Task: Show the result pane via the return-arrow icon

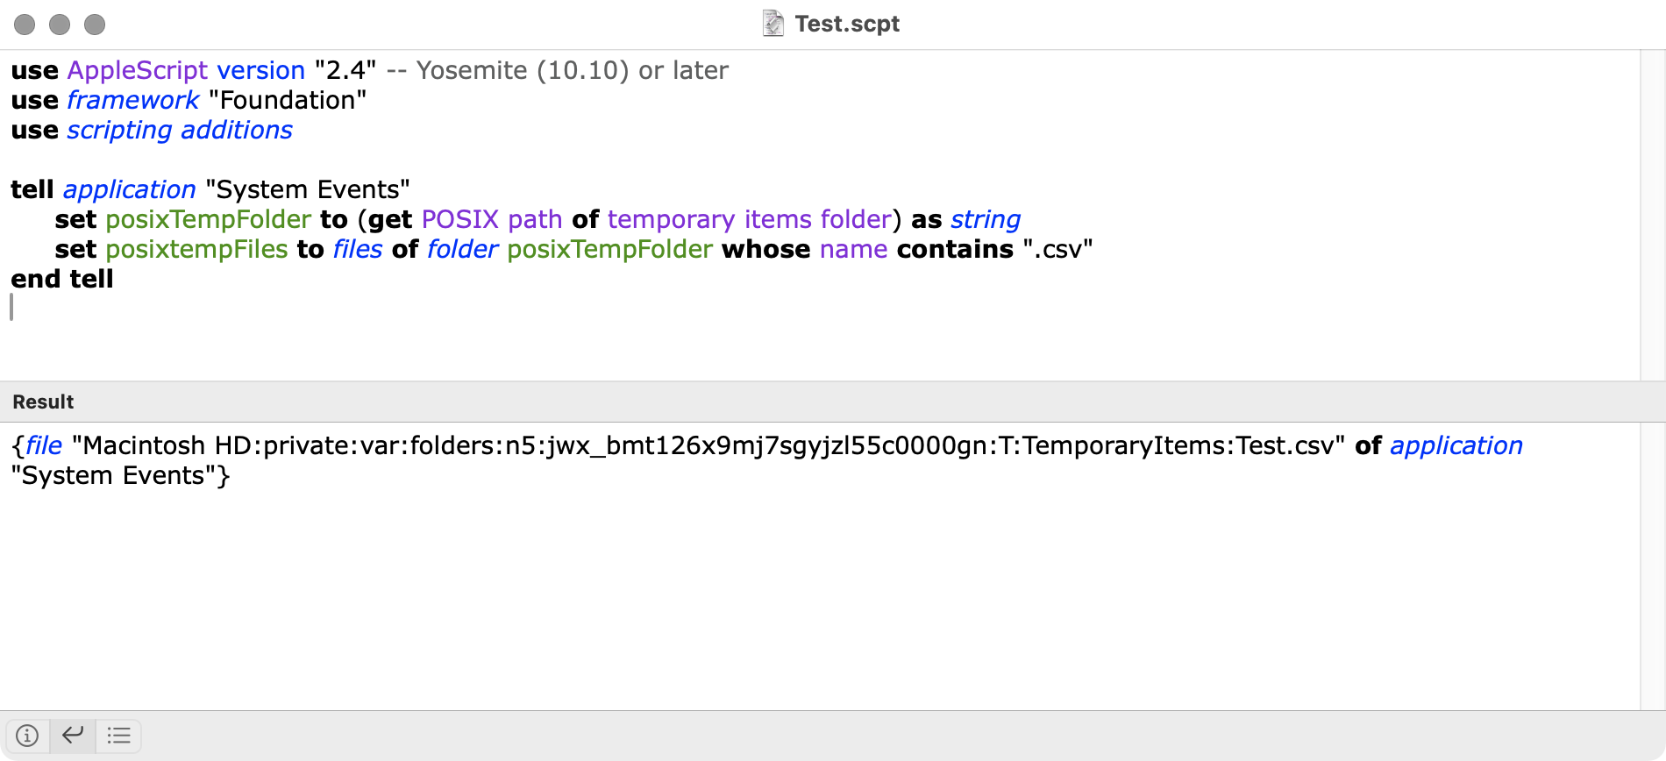Action: click(x=73, y=736)
